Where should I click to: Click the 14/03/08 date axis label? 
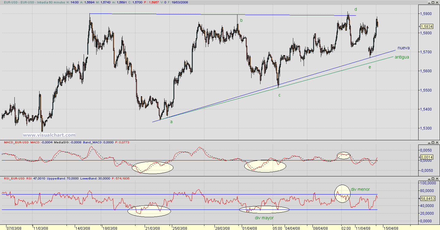tap(83, 228)
